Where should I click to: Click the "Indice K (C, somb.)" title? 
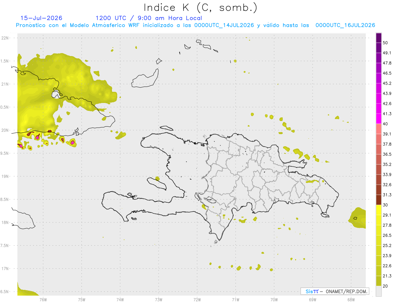(x=201, y=8)
